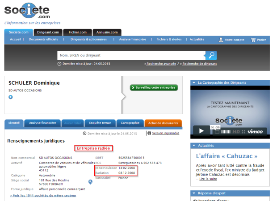
Task: Click the Renseignements juridiques heading
Action: (36, 141)
